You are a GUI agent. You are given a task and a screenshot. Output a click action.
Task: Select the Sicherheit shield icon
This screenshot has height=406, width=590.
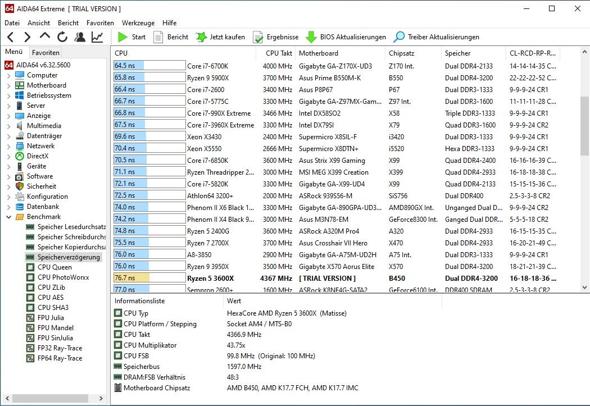point(20,186)
